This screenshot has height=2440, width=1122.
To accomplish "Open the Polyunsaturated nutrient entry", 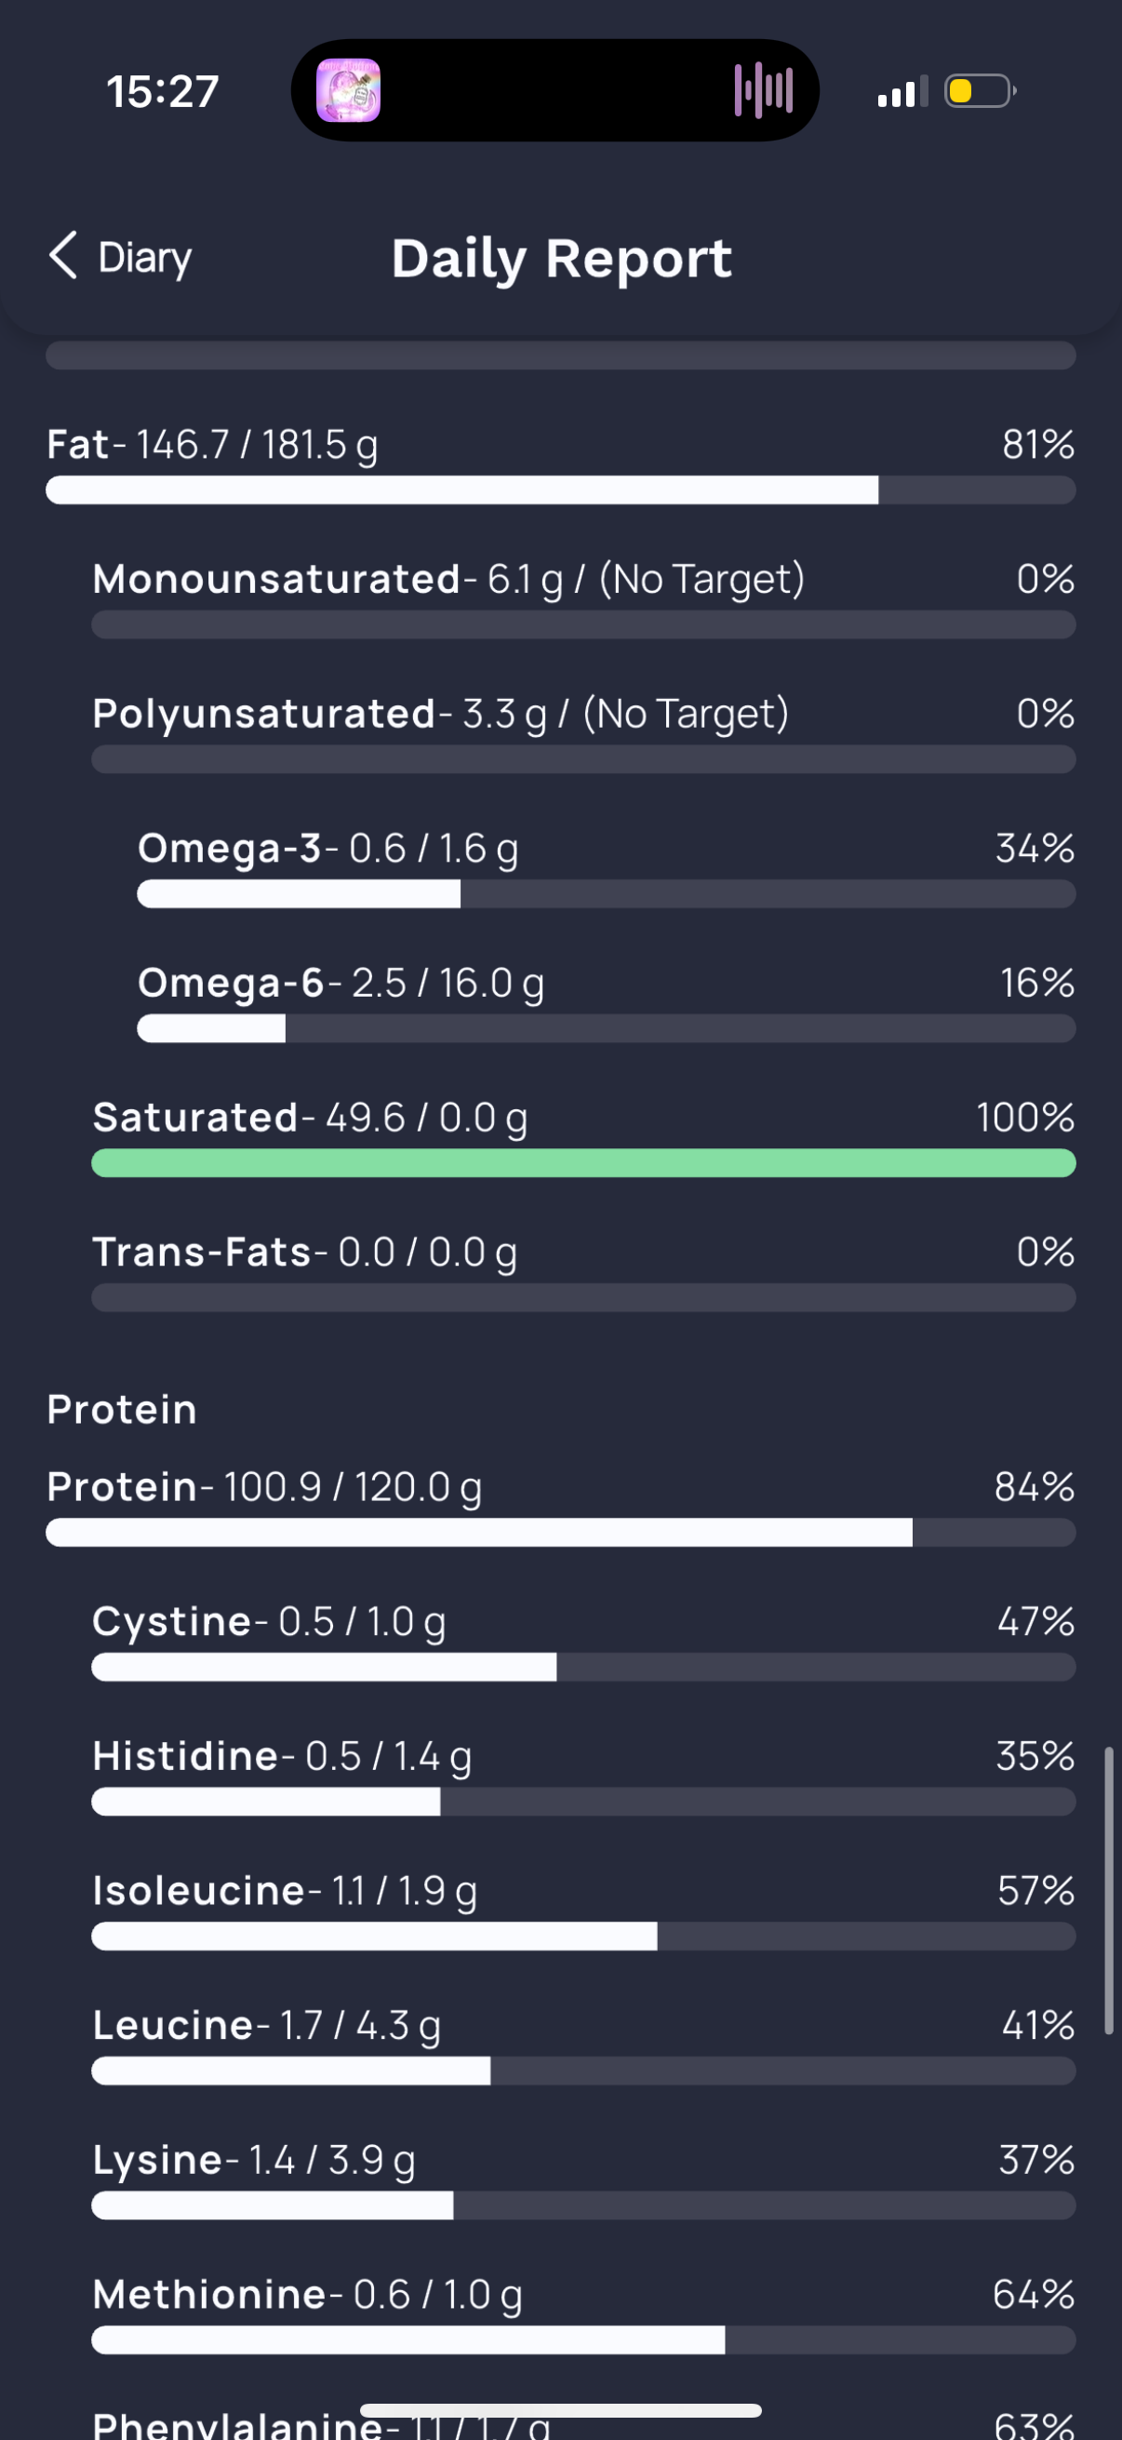I will click(583, 733).
